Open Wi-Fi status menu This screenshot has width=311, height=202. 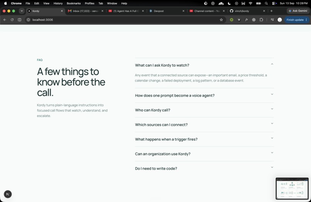tap(250, 3)
